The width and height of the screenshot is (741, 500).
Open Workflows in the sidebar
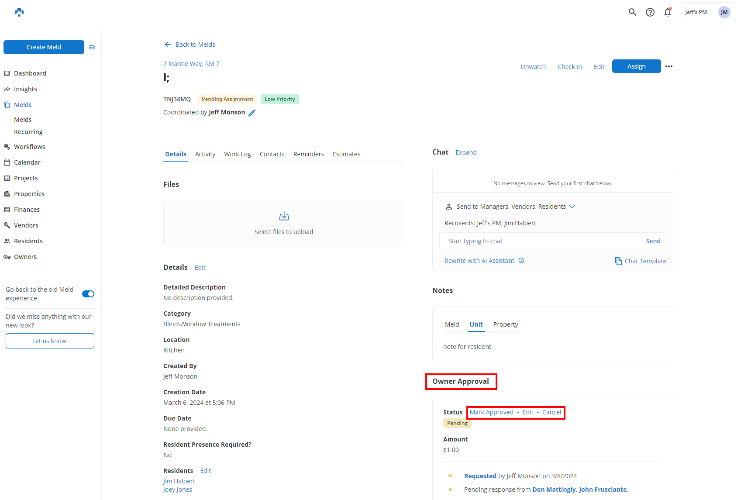(x=29, y=147)
